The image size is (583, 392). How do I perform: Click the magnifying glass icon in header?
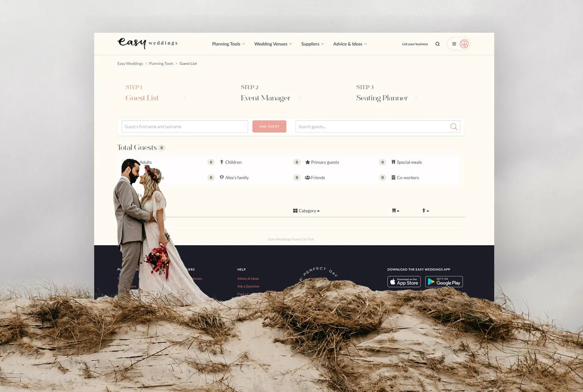(437, 44)
